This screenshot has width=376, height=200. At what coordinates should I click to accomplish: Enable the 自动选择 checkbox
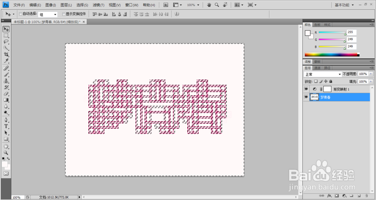point(21,14)
